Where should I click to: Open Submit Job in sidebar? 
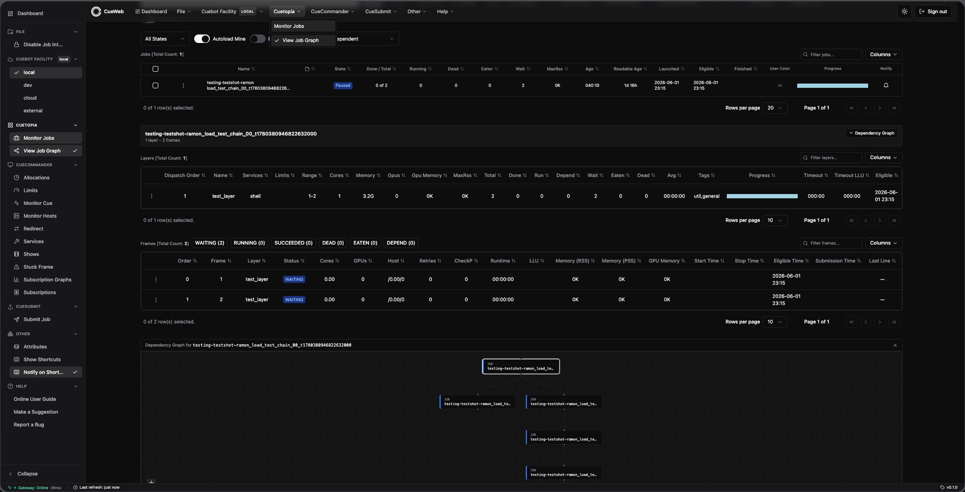pyautogui.click(x=45, y=319)
